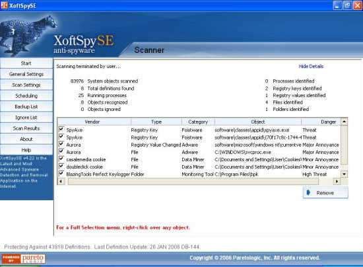Click the Remove button

click(x=325, y=193)
